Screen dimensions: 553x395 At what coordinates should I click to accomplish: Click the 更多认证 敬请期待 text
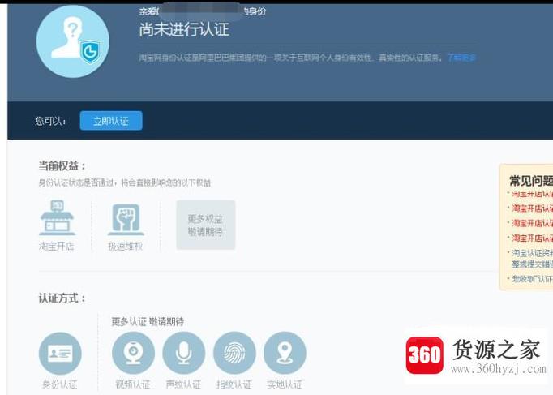pyautogui.click(x=148, y=321)
